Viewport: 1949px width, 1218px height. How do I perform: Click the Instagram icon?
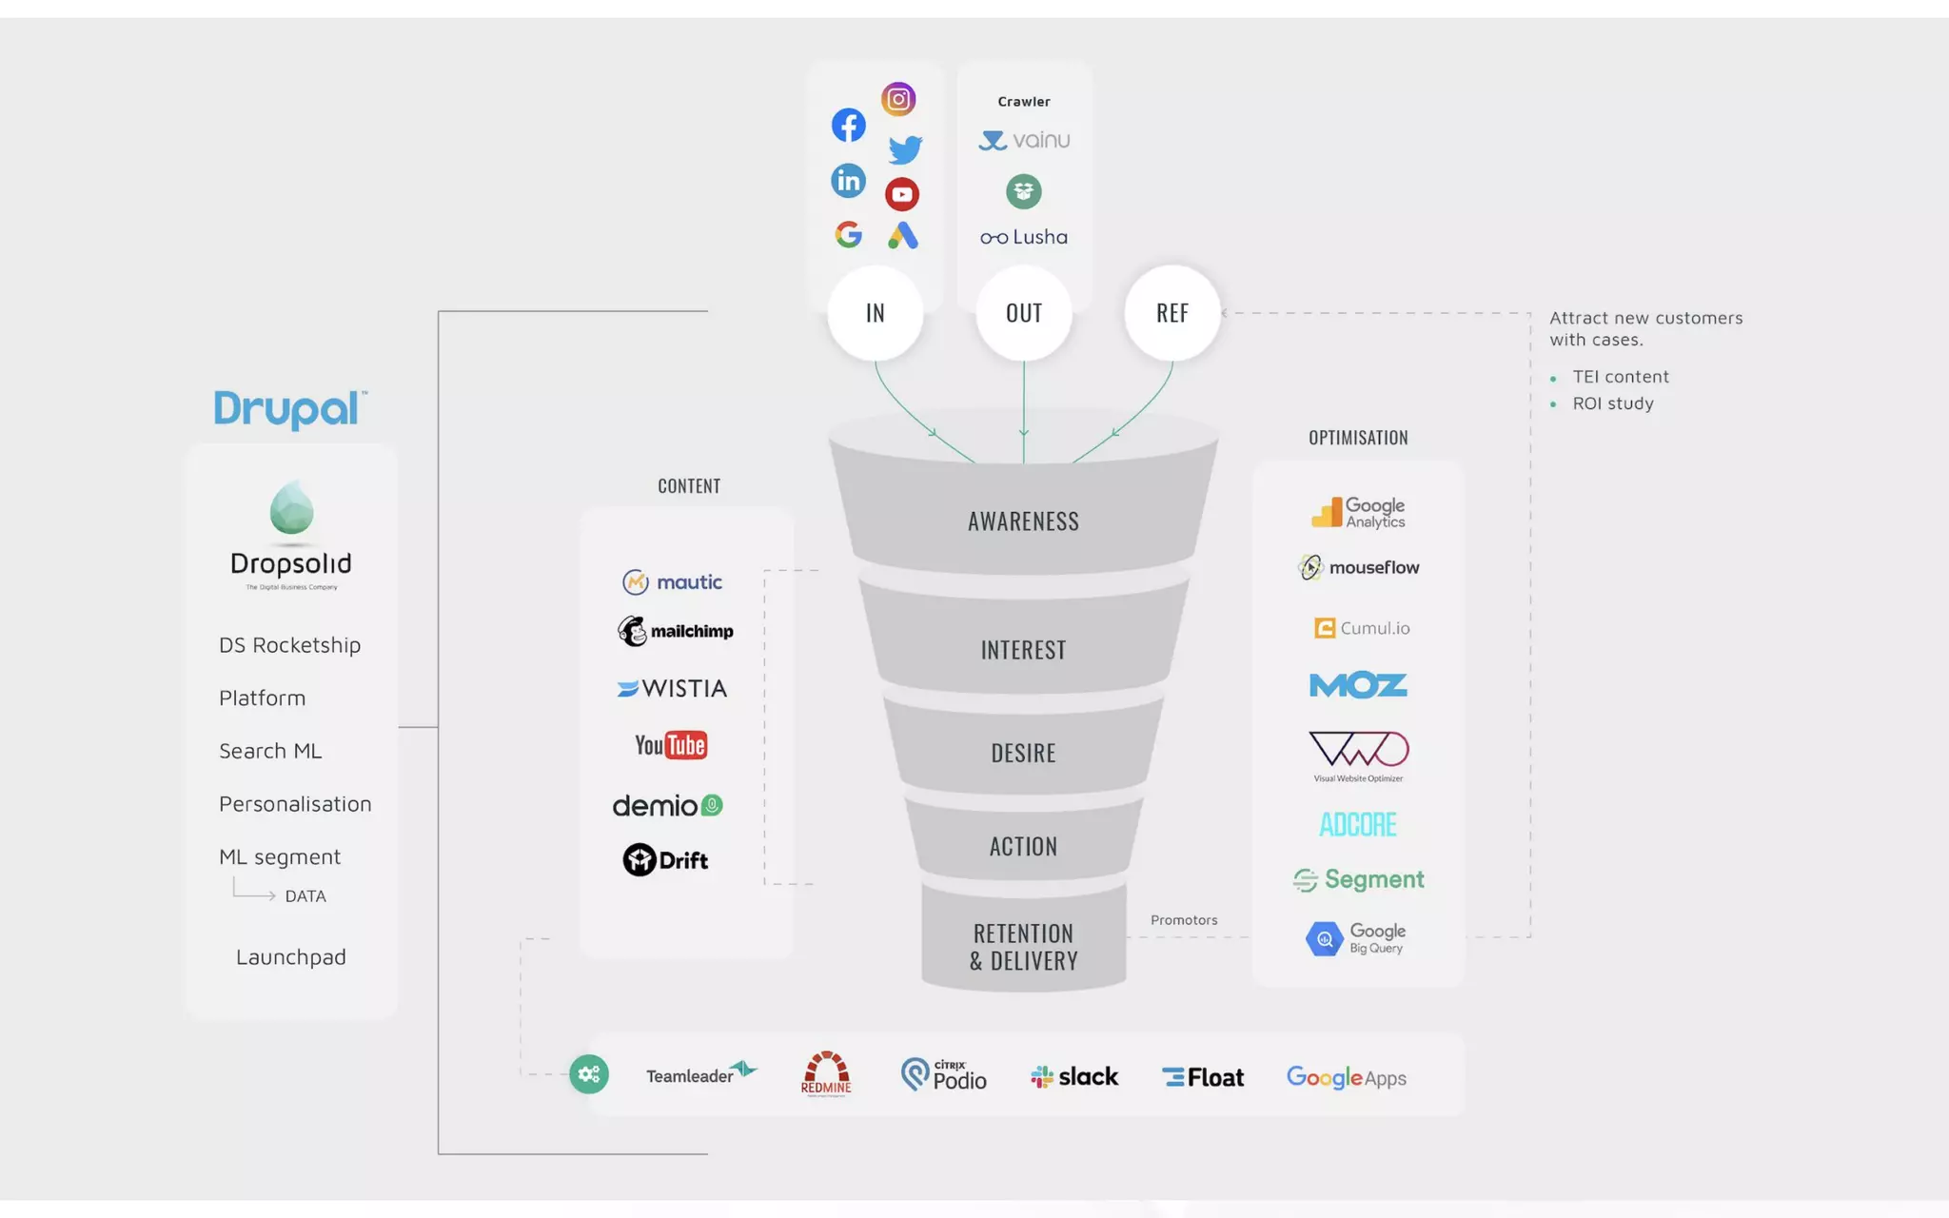click(x=897, y=99)
